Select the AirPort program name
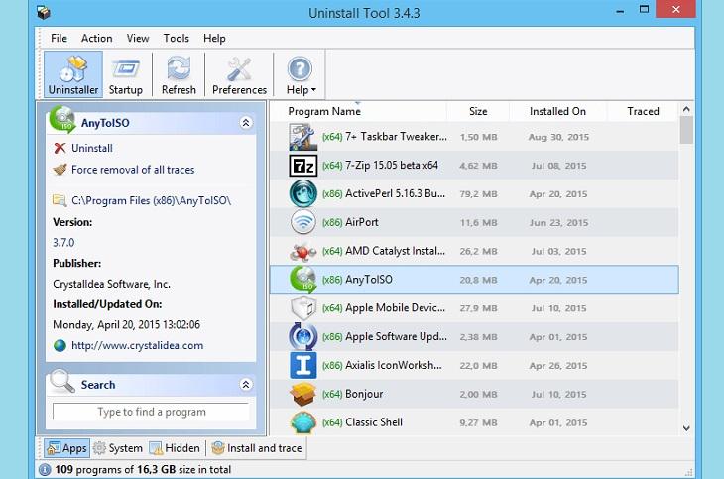724x479 pixels. pyautogui.click(x=362, y=222)
